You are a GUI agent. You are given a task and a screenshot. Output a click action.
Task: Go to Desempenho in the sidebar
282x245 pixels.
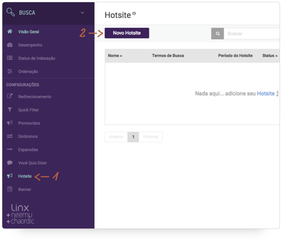(30, 45)
